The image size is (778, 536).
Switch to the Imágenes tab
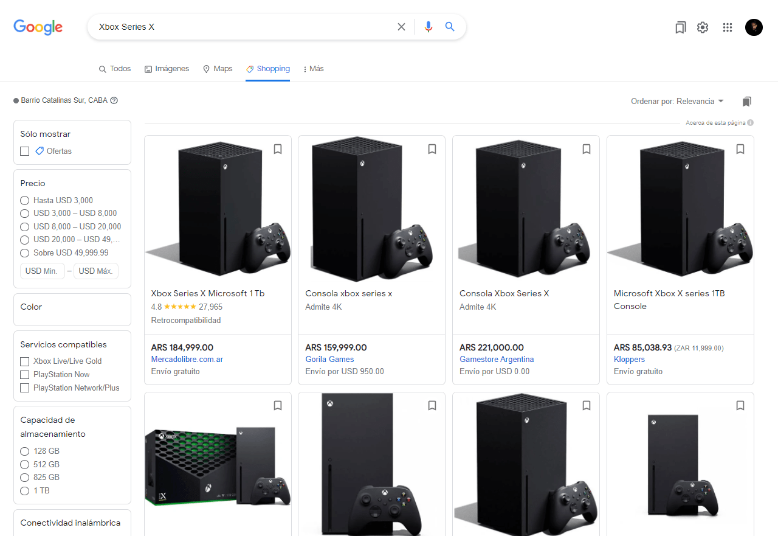(167, 69)
